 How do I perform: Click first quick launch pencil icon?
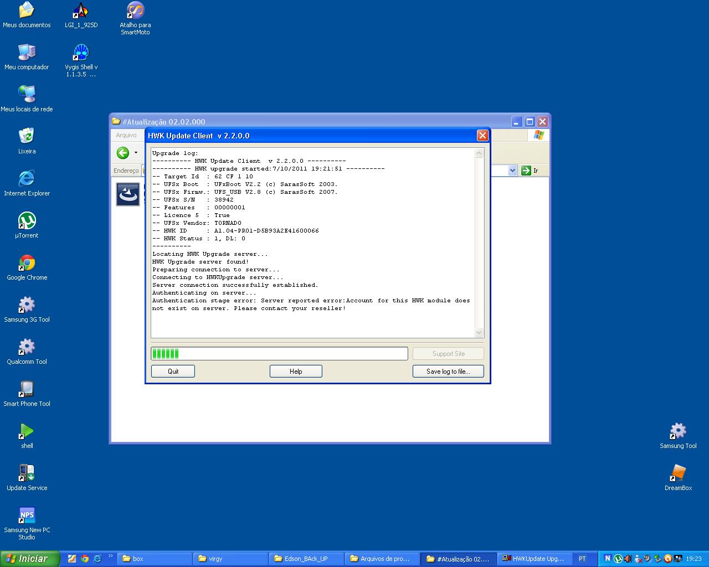coord(71,559)
